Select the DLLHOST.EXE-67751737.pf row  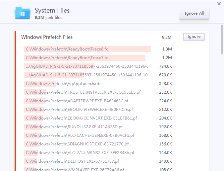98,161
